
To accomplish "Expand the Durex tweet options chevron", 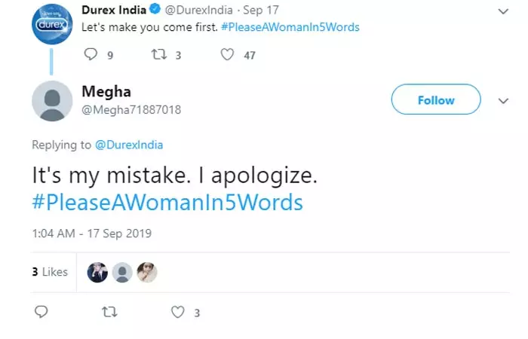I will coord(504,11).
